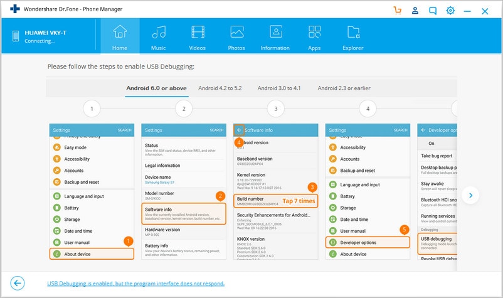503x298 pixels.
Task: Open the Apps tab
Action: [x=314, y=36]
